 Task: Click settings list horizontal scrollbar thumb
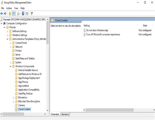tap(110, 110)
